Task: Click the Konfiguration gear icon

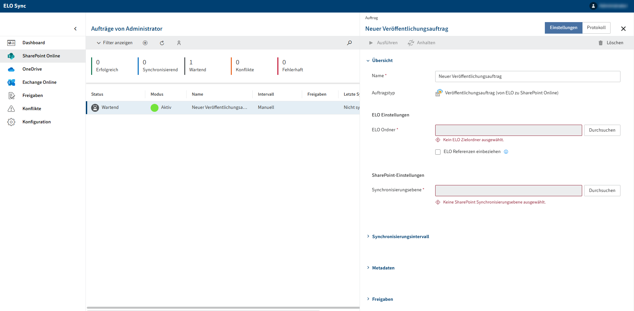Action: click(11, 122)
